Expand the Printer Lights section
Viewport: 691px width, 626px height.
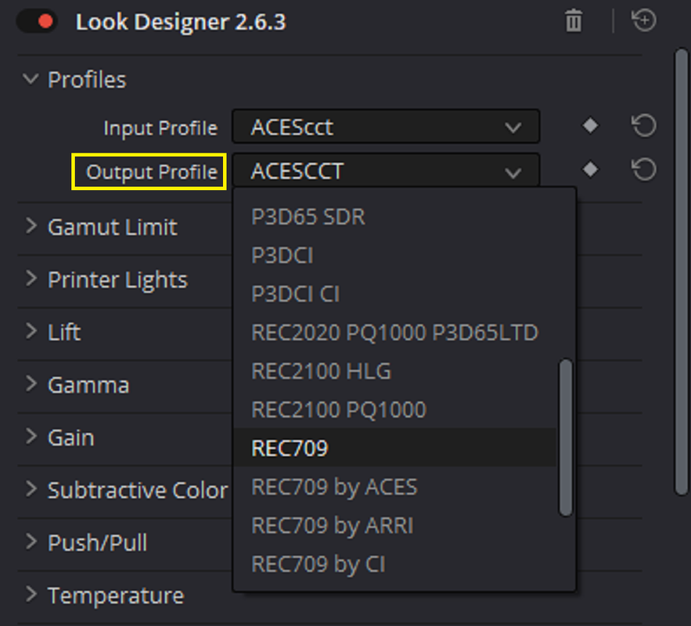pyautogui.click(x=31, y=279)
